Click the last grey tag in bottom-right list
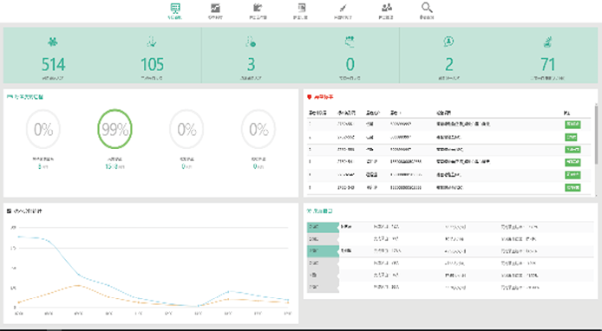Screen dimensions: 602x331 tap(323, 288)
